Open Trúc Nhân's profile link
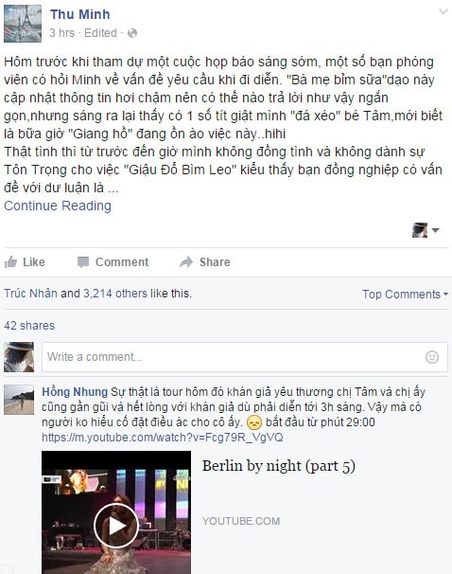Screen dimensions: 452x574 pos(30,294)
